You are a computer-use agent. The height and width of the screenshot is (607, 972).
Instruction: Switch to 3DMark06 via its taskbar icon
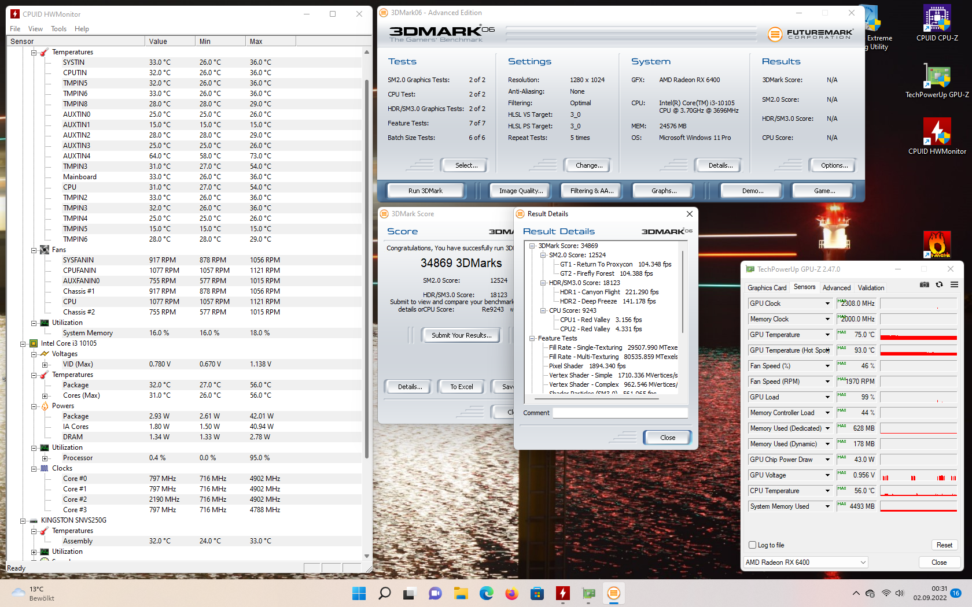click(613, 593)
